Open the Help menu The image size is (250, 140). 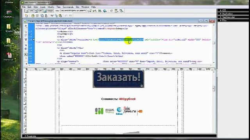pyautogui.click(x=93, y=7)
